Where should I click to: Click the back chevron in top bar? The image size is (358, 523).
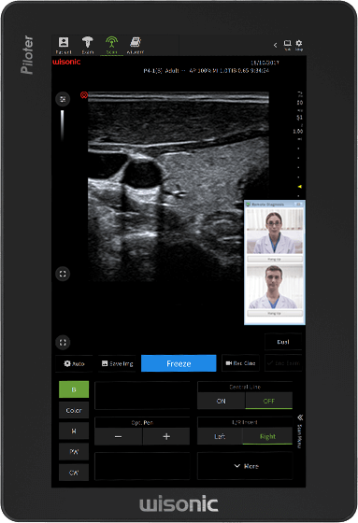(x=275, y=45)
